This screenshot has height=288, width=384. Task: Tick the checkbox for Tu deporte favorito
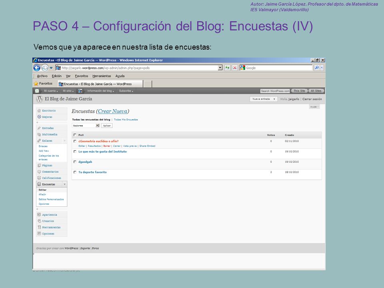75,172
